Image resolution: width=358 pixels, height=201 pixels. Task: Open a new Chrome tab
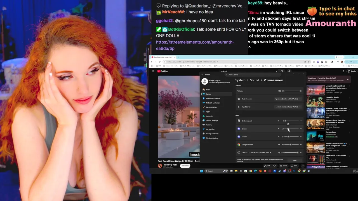178,57
